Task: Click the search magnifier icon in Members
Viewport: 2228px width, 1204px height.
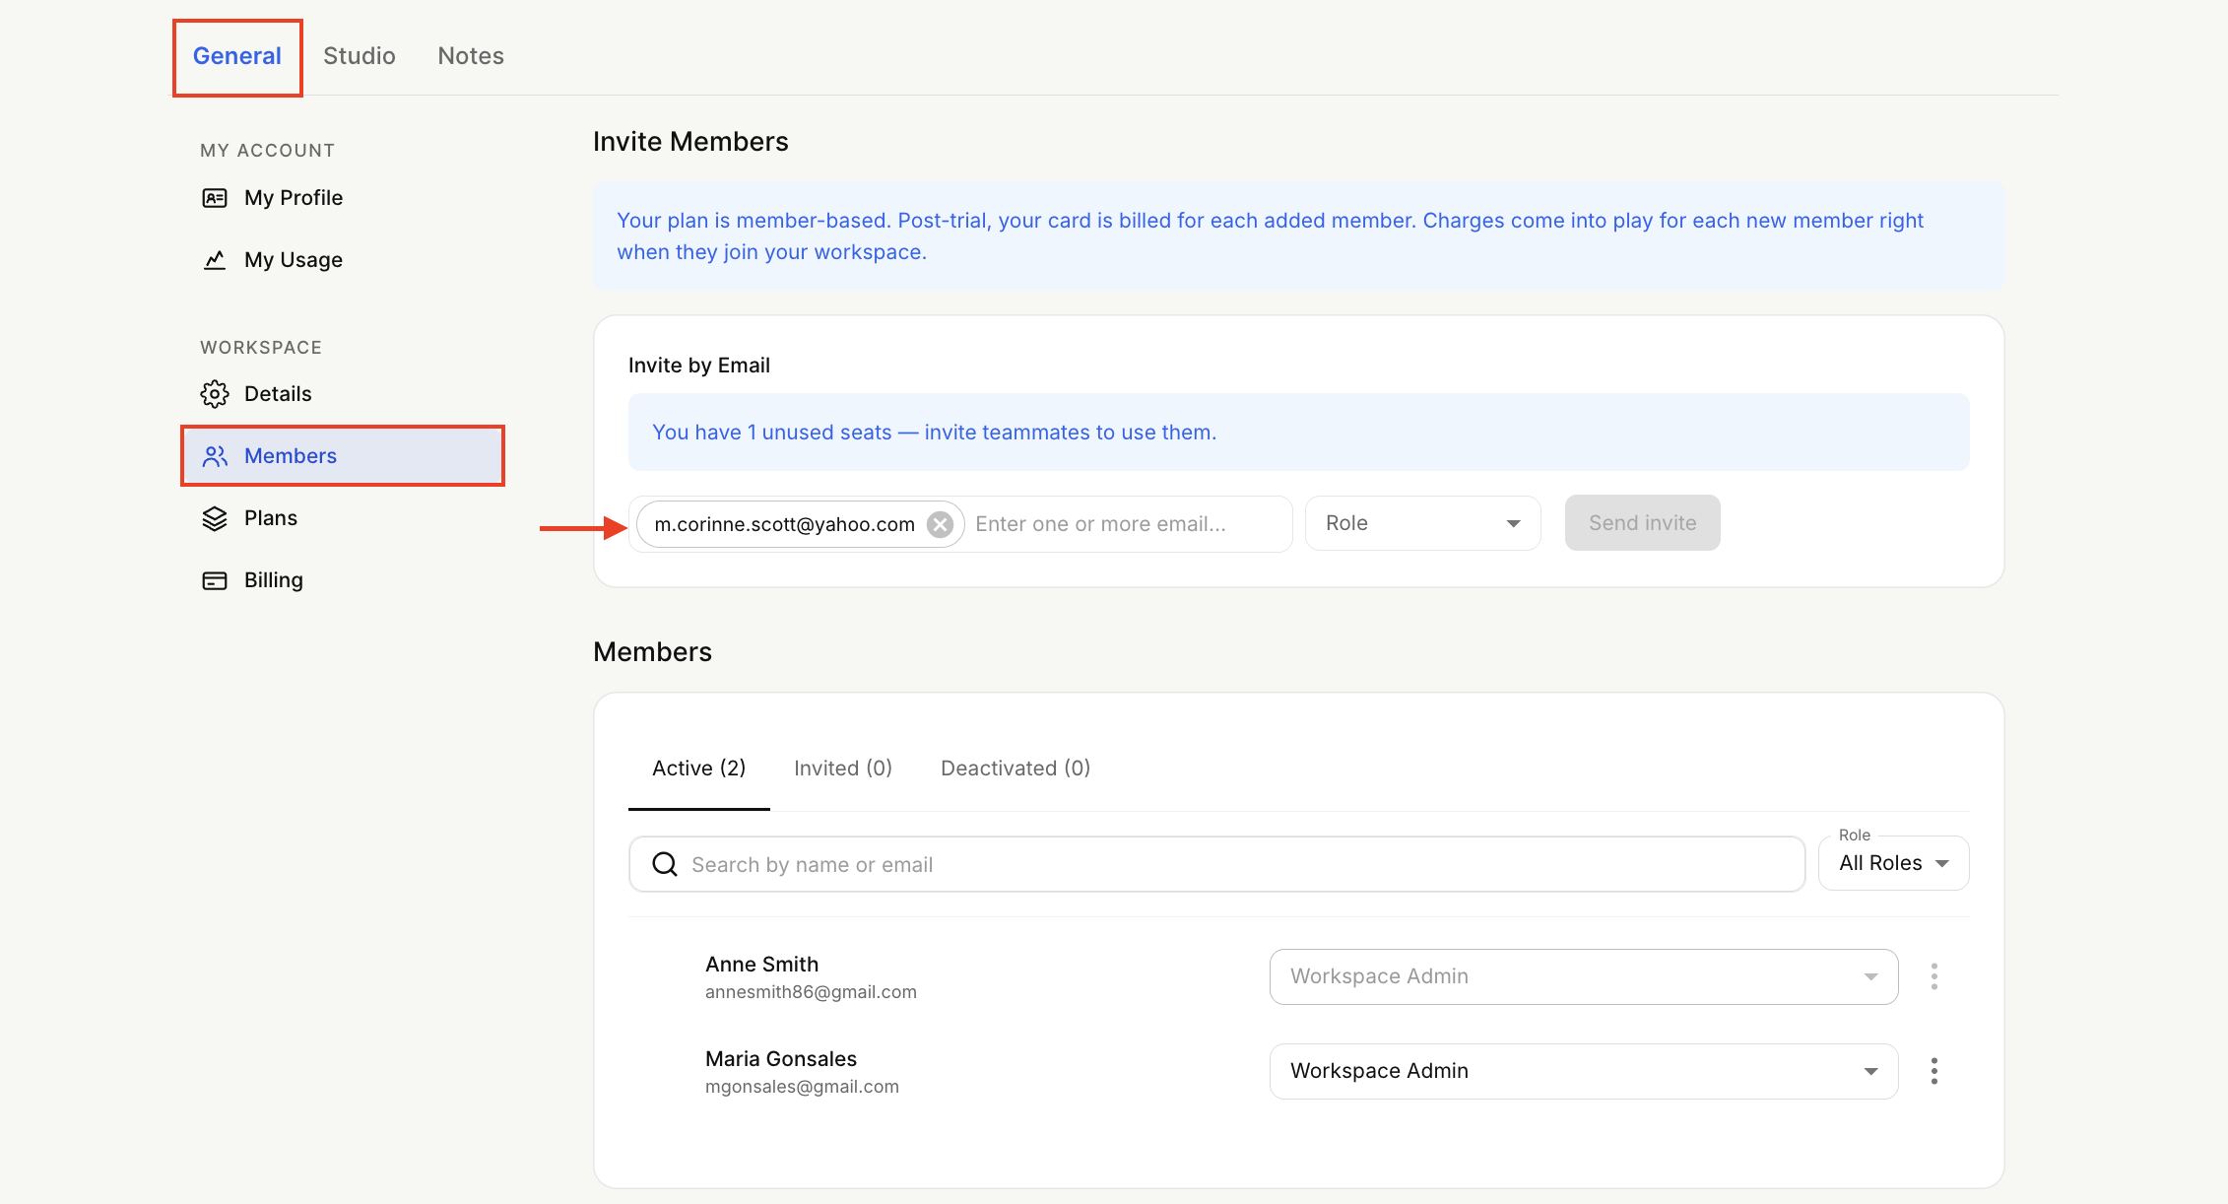Action: point(666,864)
